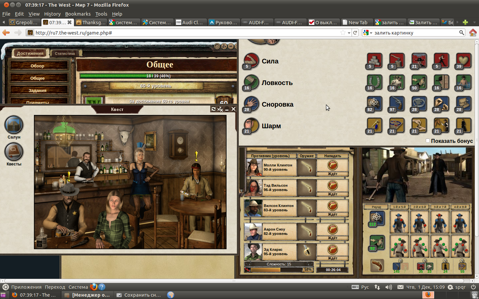Switch to the Thanksg... browser tab
The height and width of the screenshot is (299, 479).
click(91, 22)
